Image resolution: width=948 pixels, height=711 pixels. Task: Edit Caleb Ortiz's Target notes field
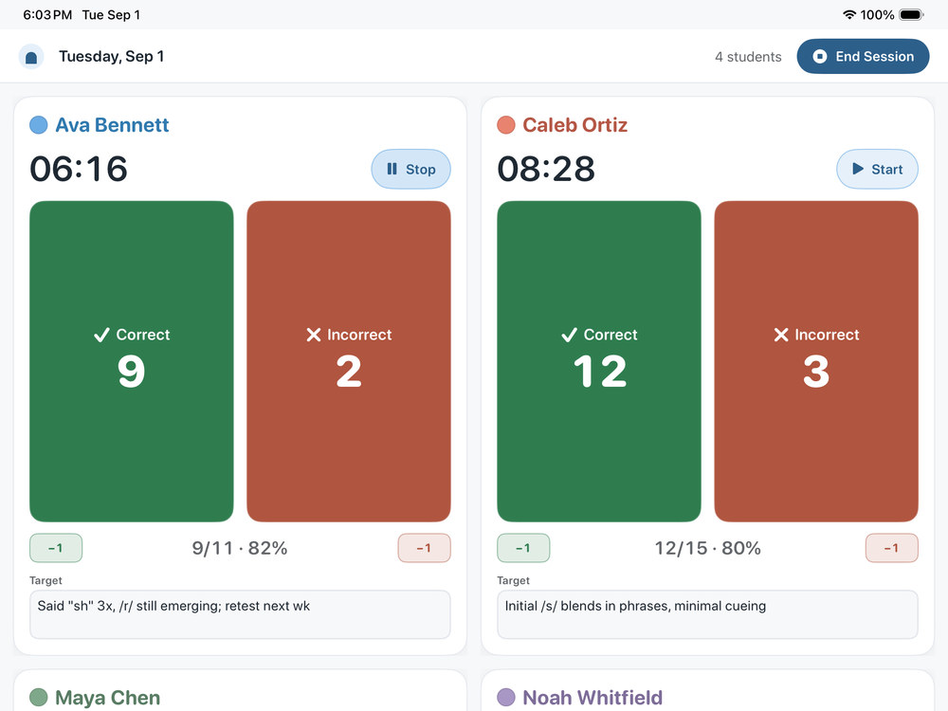coord(707,614)
